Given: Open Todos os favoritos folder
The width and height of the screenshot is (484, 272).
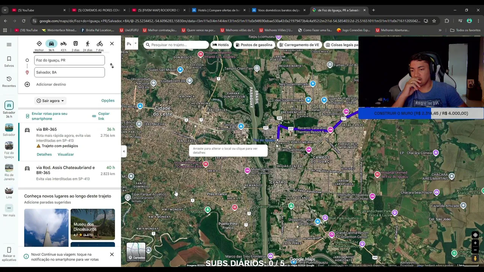Looking at the screenshot, I should coord(465,30).
